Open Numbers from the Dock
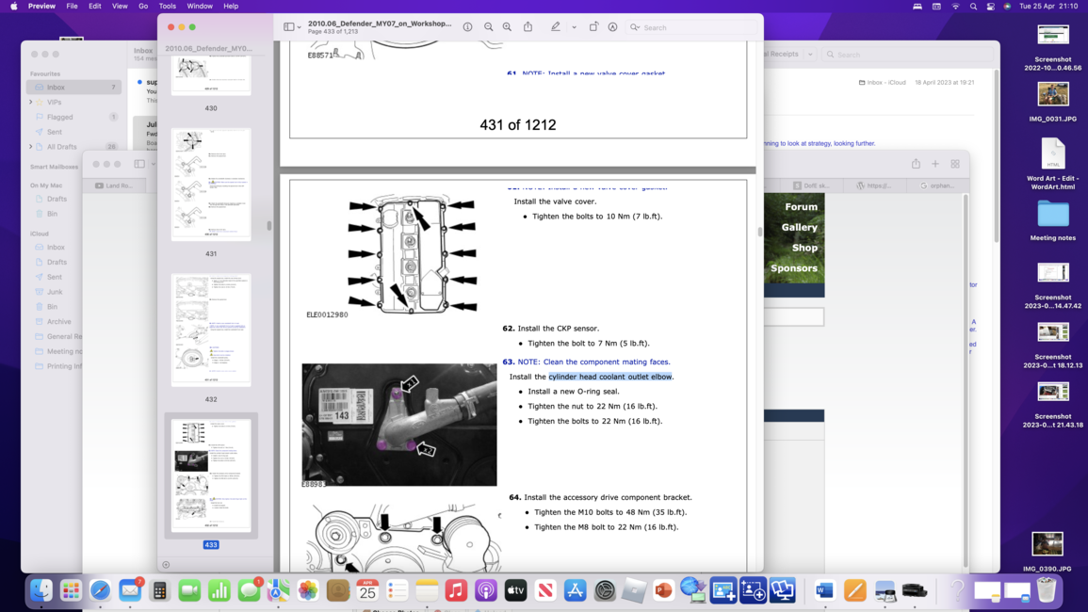The image size is (1088, 612). point(219,590)
